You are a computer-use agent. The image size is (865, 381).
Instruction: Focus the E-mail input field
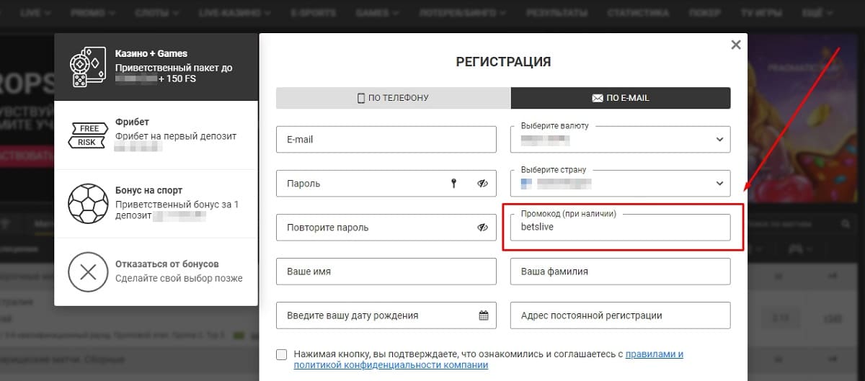tap(386, 140)
